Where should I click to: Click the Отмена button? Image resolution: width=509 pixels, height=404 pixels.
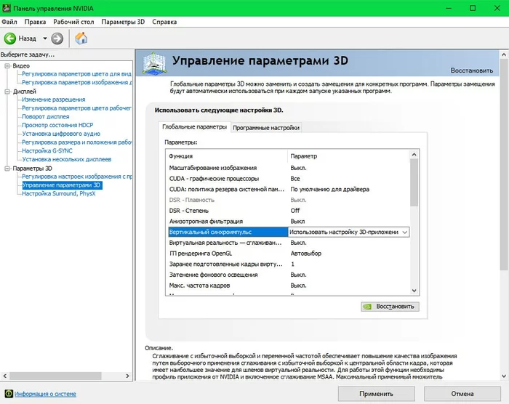tap(462, 394)
